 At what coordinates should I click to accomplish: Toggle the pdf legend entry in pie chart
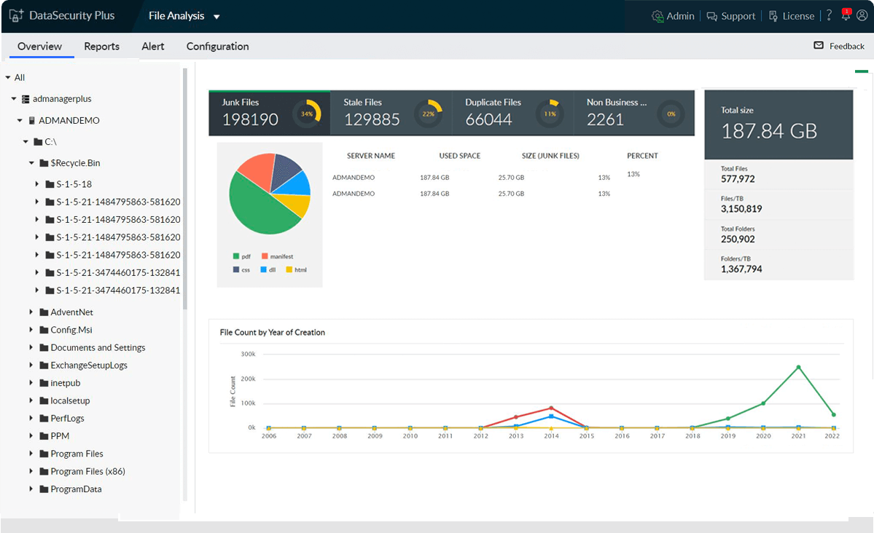point(242,256)
